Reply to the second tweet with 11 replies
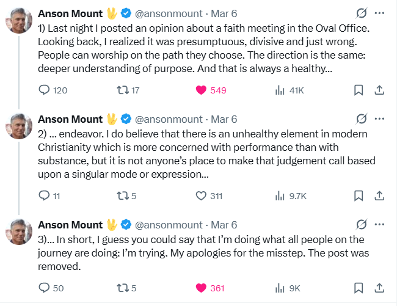The width and height of the screenshot is (397, 306). point(44,196)
